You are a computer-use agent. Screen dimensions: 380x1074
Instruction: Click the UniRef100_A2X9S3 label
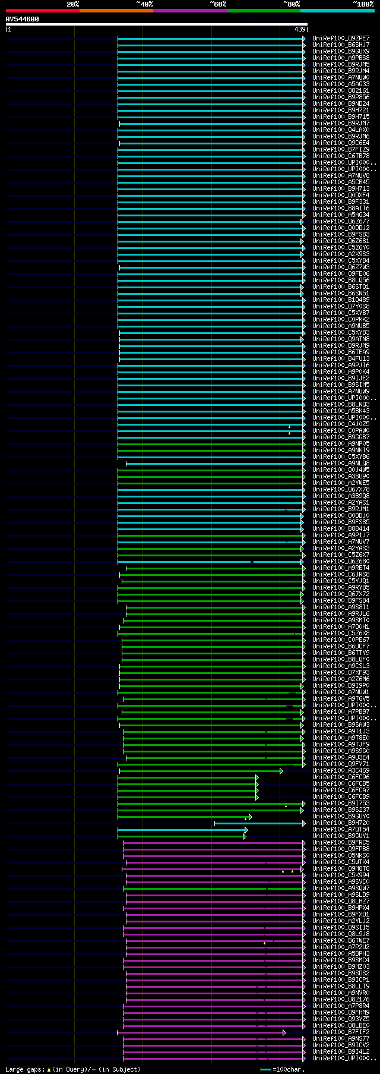341,254
